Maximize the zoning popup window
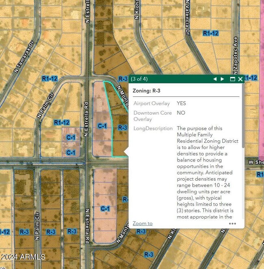Viewport: 264px width, 269px height. point(233,79)
